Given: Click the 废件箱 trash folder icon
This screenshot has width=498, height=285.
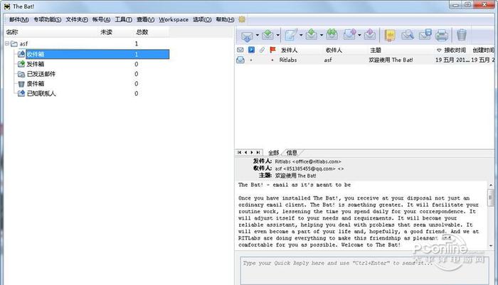Looking at the screenshot, I should [x=21, y=84].
